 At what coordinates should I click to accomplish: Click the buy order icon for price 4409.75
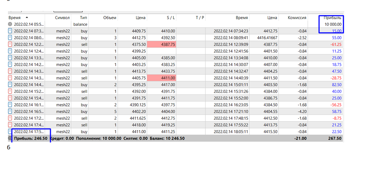tap(10, 31)
